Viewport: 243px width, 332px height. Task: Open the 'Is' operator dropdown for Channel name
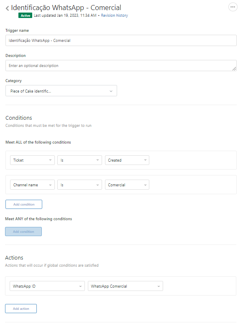tap(80, 185)
